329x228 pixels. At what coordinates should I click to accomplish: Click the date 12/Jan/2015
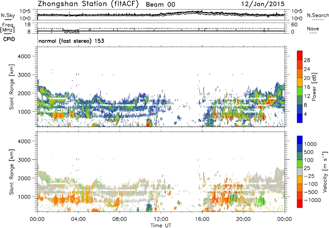(263, 4)
